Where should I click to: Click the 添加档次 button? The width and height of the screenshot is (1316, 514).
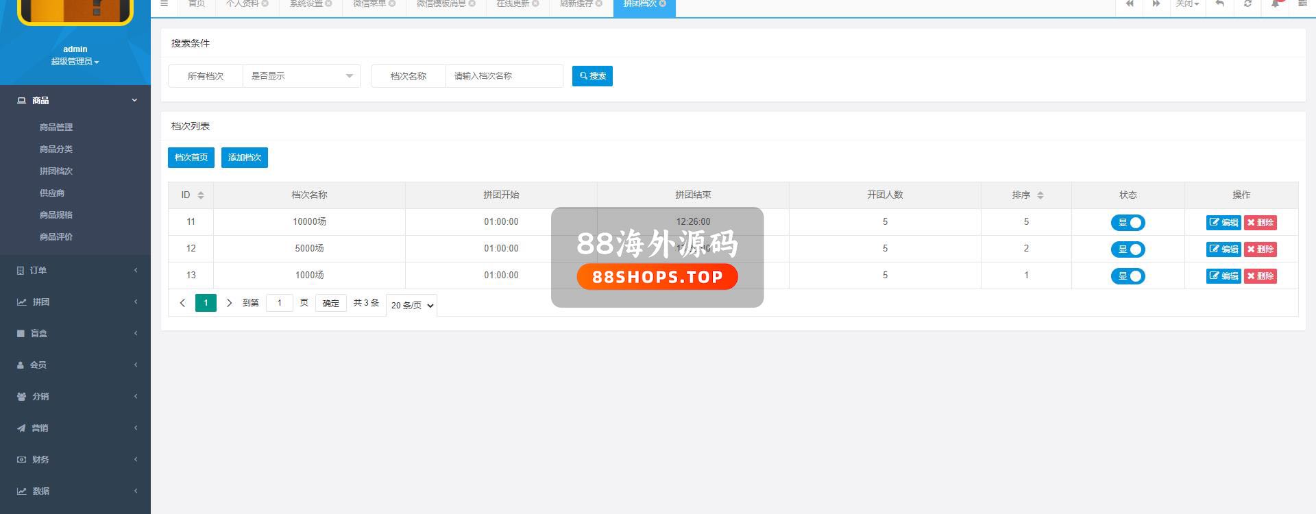(x=244, y=158)
